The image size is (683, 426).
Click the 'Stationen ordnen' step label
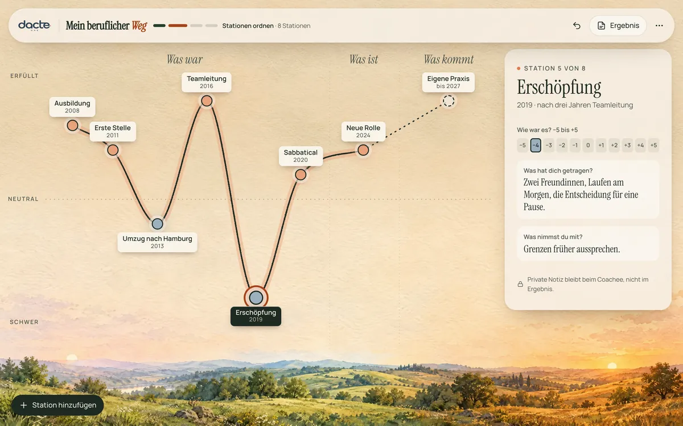click(x=248, y=26)
